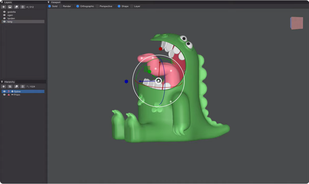The image size is (309, 184).
Task: Toggle visibility of the Prism shape
Action: pyautogui.click(x=4, y=95)
